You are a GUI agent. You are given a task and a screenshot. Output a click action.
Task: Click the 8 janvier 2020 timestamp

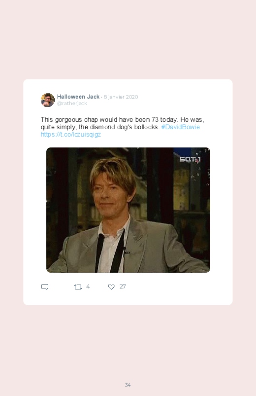121,97
